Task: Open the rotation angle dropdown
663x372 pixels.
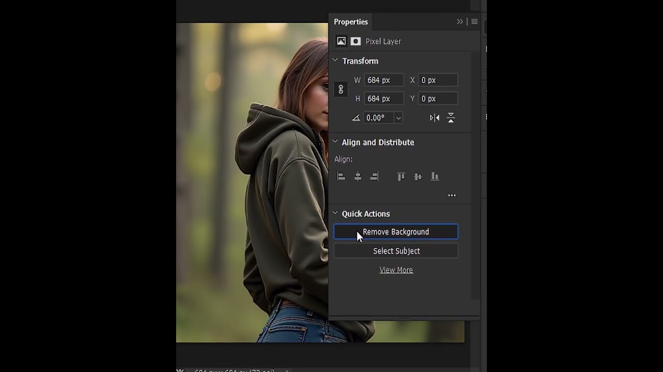Action: [398, 118]
